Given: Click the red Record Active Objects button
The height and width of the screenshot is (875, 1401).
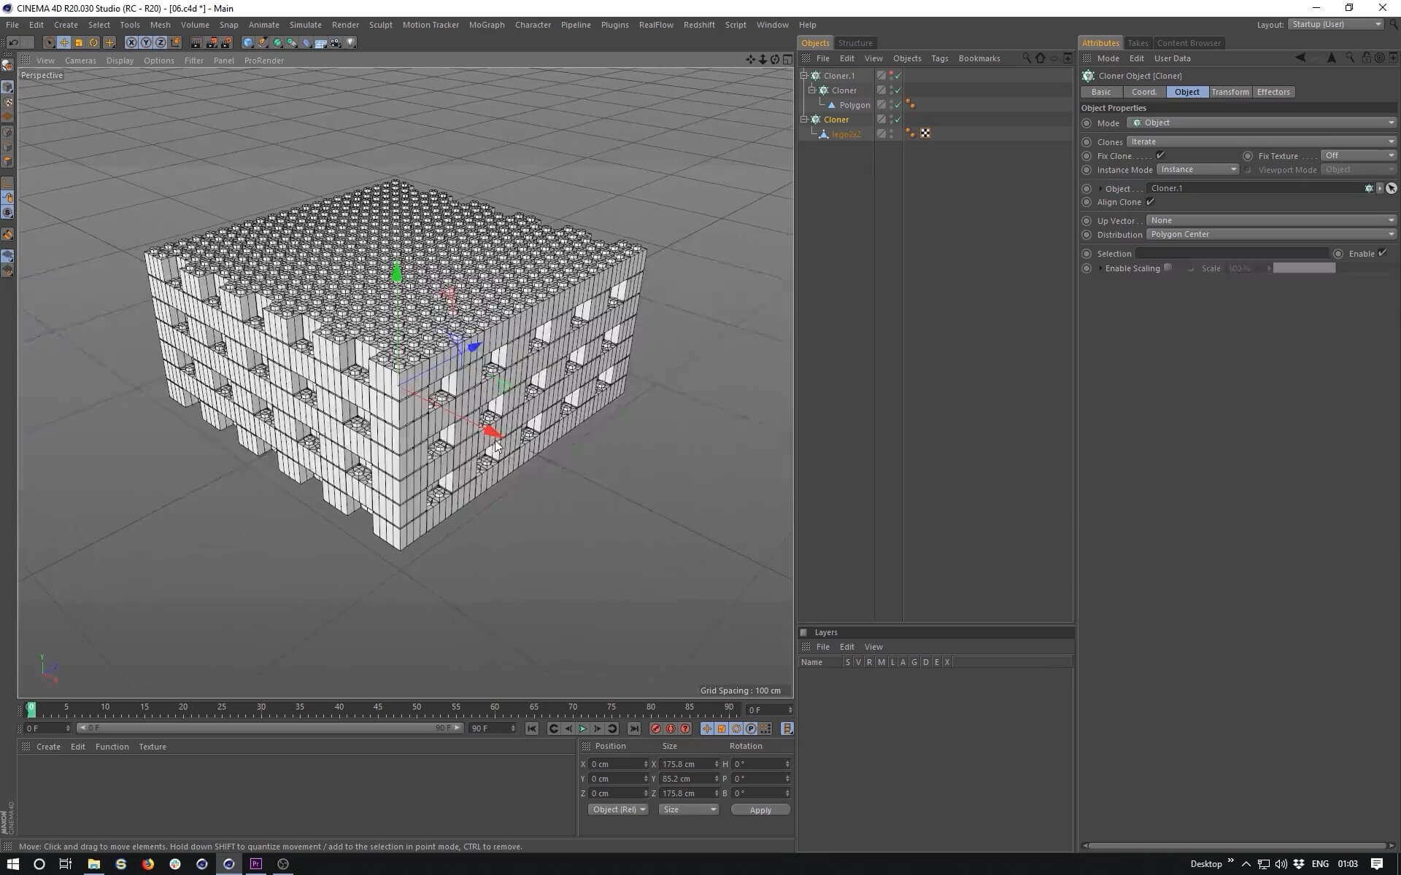Looking at the screenshot, I should (655, 728).
